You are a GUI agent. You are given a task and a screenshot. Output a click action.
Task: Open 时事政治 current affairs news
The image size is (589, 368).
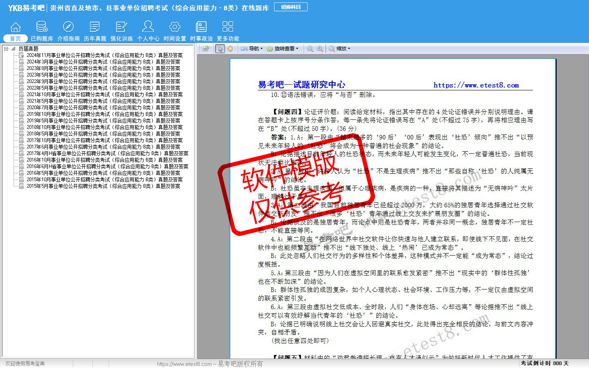point(201,31)
